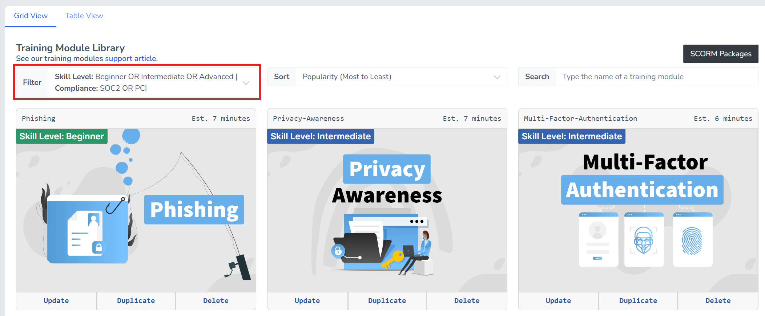Duplicate the Multi-Factor-Authentication module
Viewport: 765px width, 316px height.
(x=638, y=301)
